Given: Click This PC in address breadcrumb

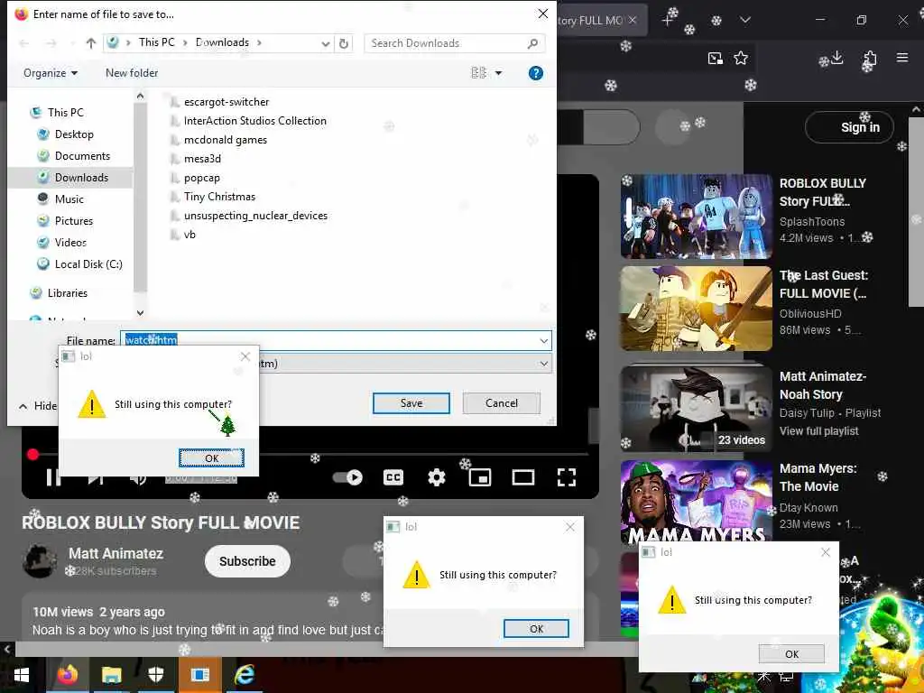Looking at the screenshot, I should 157,42.
